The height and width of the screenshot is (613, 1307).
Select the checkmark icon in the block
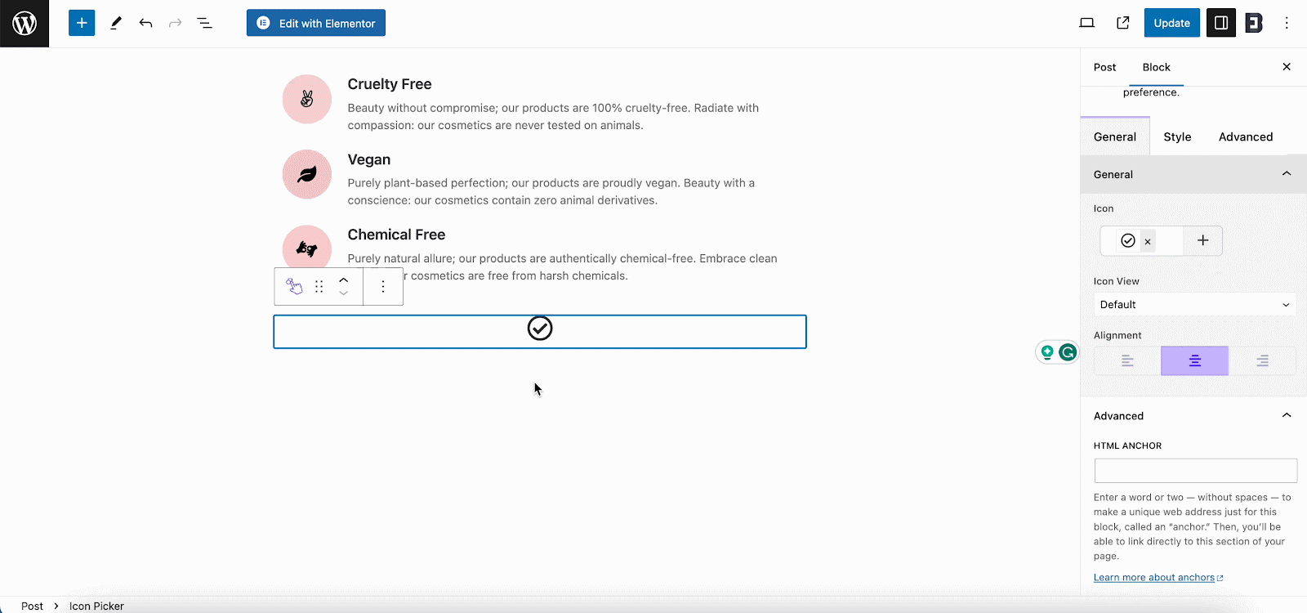(540, 329)
